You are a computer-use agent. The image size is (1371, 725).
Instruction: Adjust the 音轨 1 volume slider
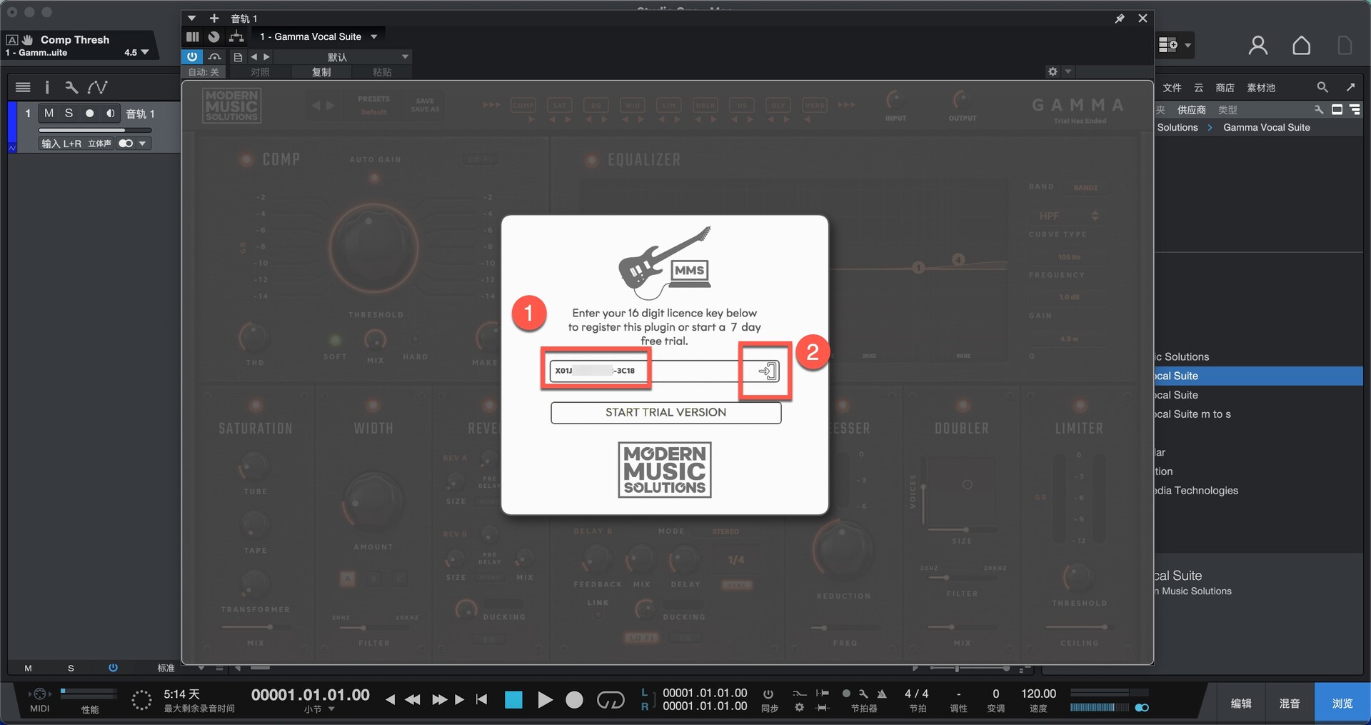(95, 130)
